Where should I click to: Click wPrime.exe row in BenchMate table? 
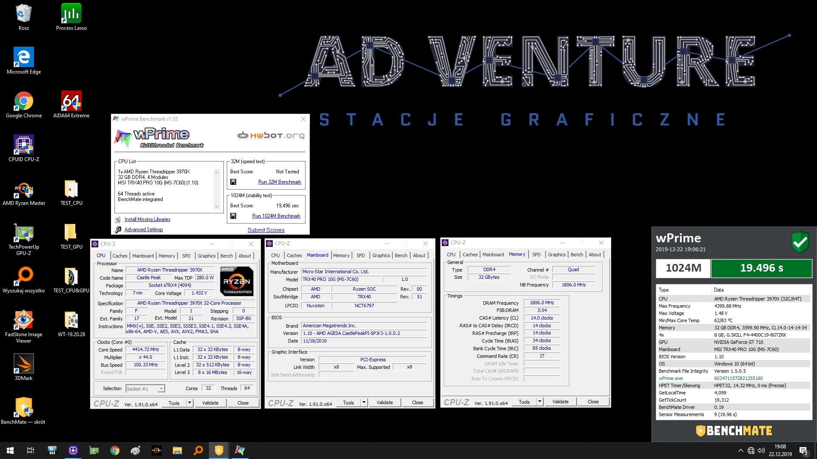coord(734,378)
